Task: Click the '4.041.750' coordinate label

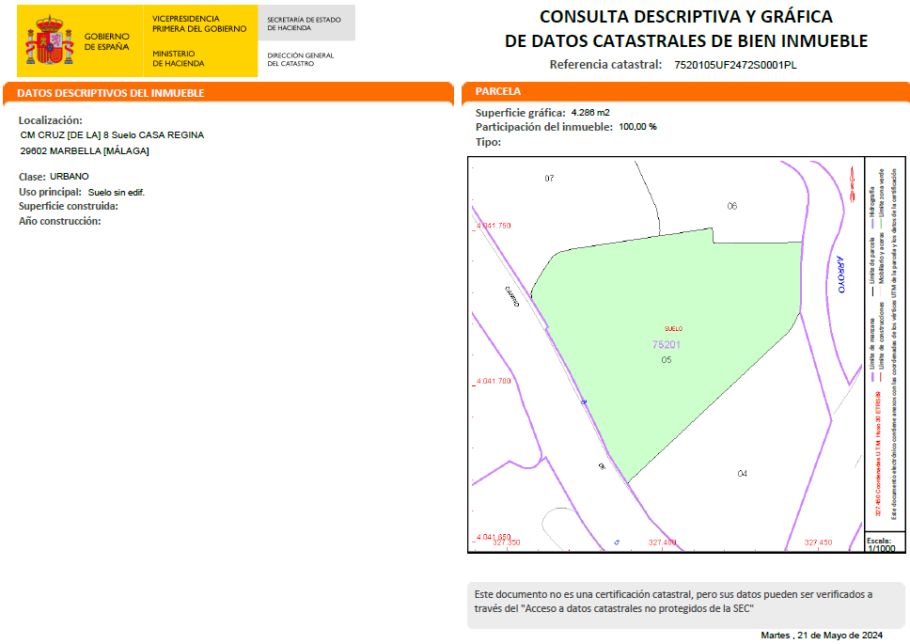Action: point(494,226)
